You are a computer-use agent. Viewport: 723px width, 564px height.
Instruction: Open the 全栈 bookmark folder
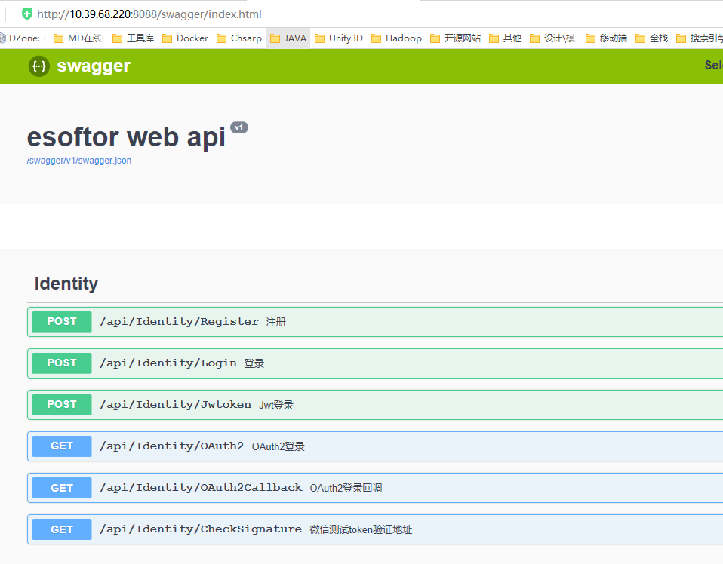651,38
